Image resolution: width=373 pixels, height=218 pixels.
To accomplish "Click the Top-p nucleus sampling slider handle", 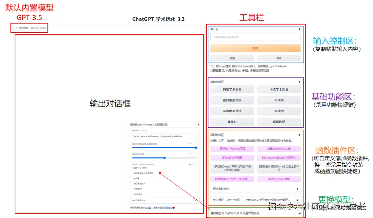I will [x=196, y=148].
